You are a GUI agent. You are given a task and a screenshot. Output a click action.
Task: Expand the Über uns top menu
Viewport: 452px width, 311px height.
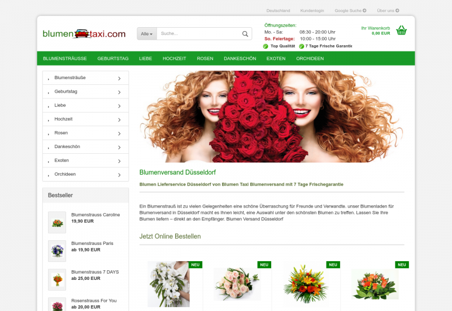[388, 10]
